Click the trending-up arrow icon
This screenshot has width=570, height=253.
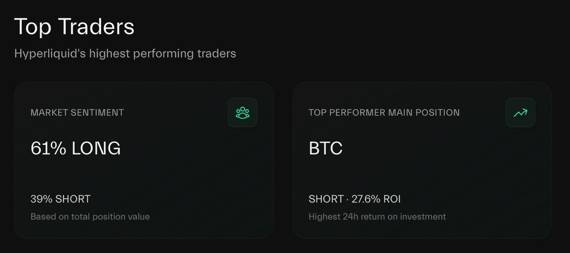(x=521, y=112)
